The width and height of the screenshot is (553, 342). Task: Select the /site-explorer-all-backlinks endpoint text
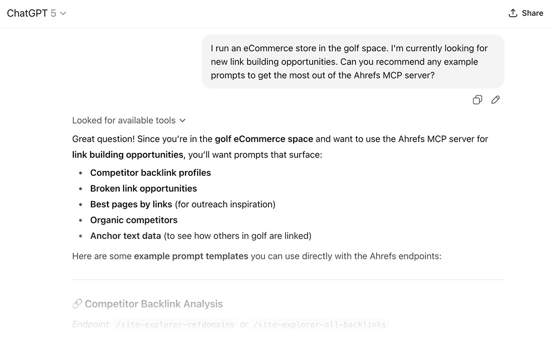[x=319, y=324]
